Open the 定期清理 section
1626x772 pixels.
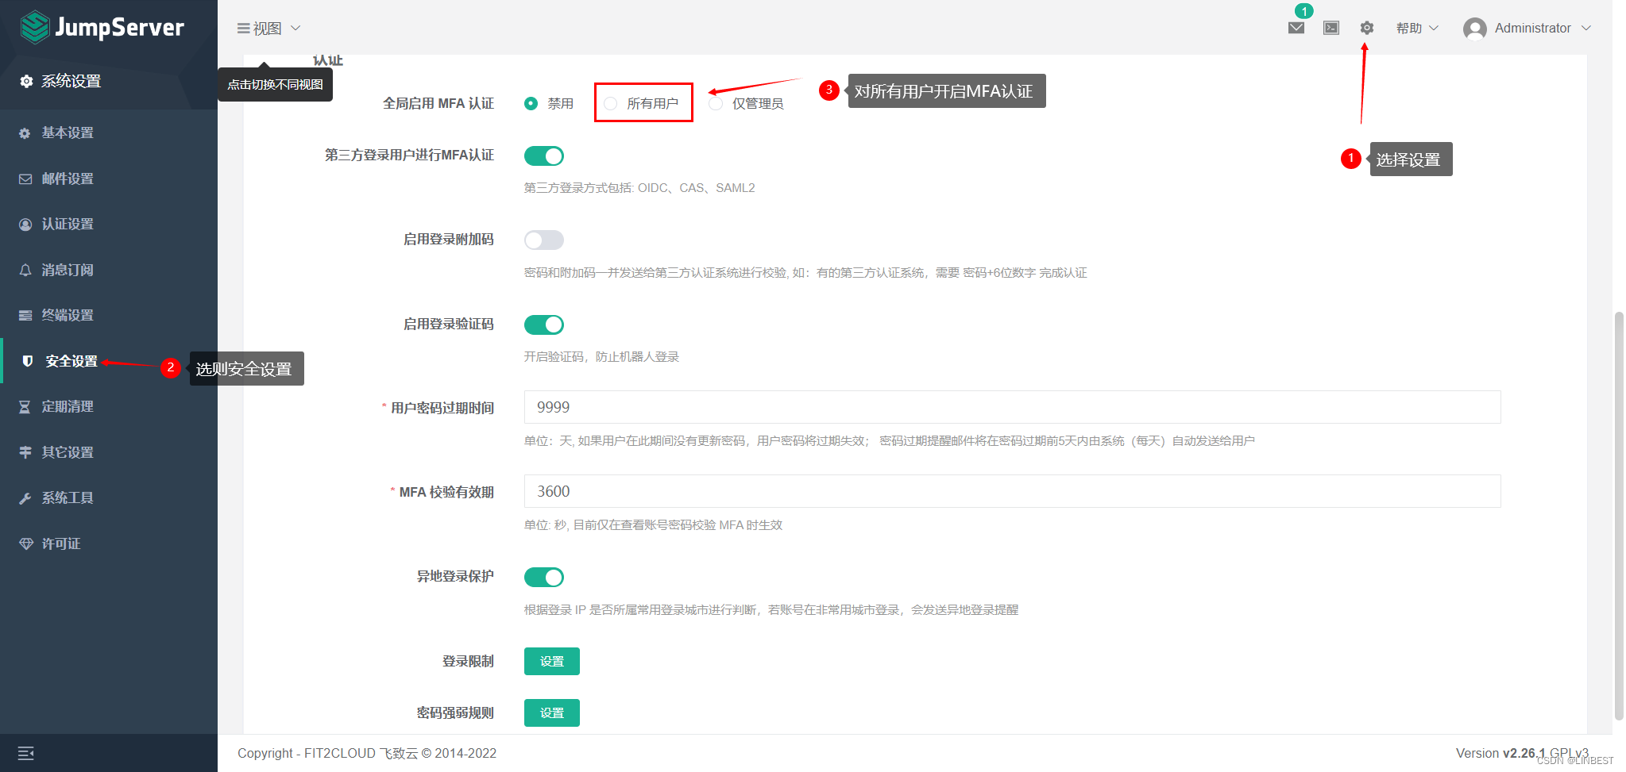point(67,405)
